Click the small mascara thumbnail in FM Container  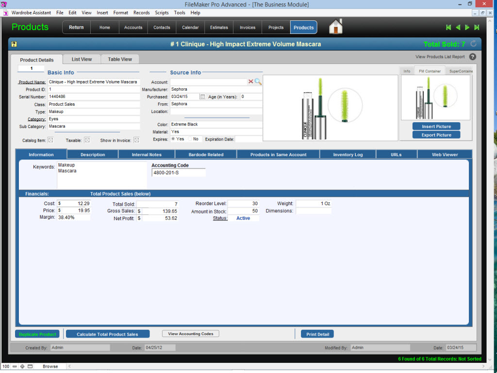coord(435,97)
